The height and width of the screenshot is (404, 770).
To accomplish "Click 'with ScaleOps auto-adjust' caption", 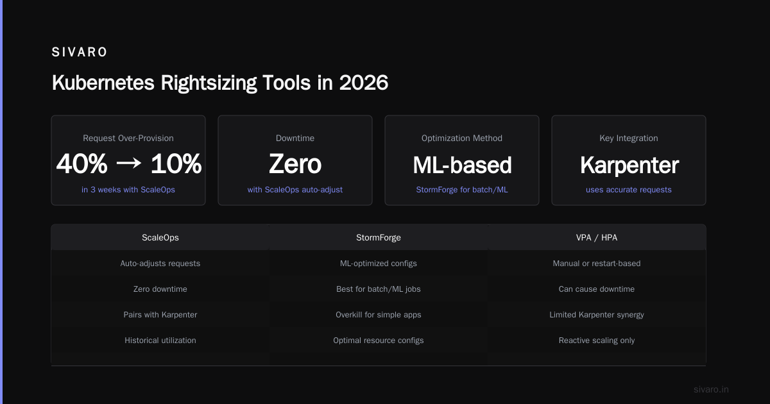I will click(295, 190).
